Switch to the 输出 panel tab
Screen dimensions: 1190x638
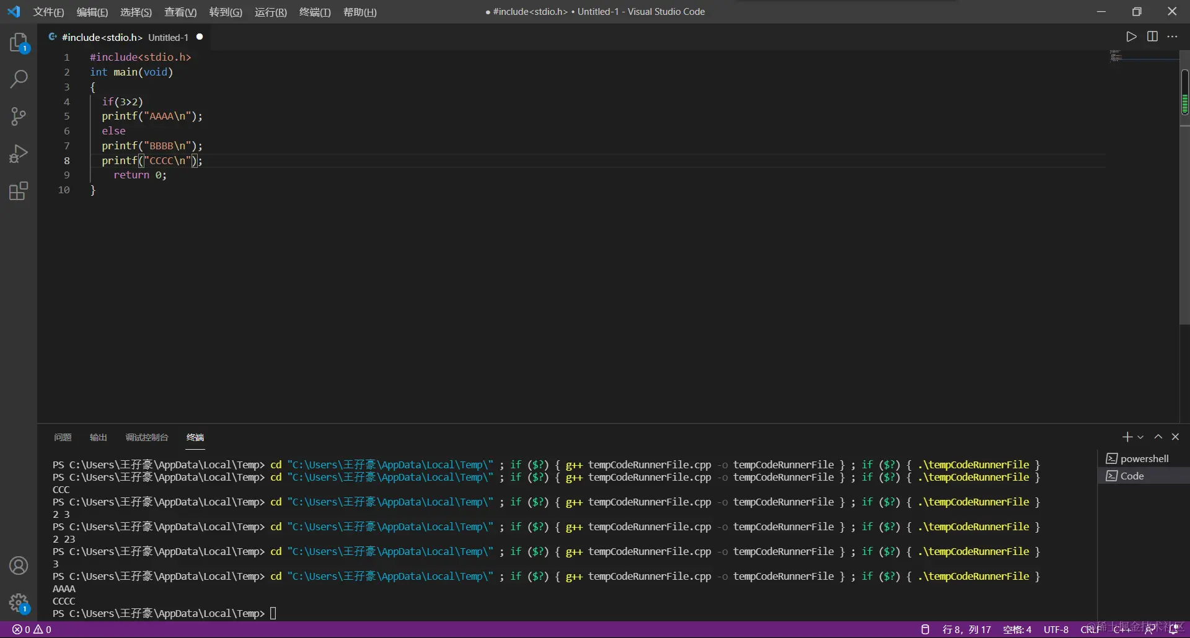[x=98, y=437]
